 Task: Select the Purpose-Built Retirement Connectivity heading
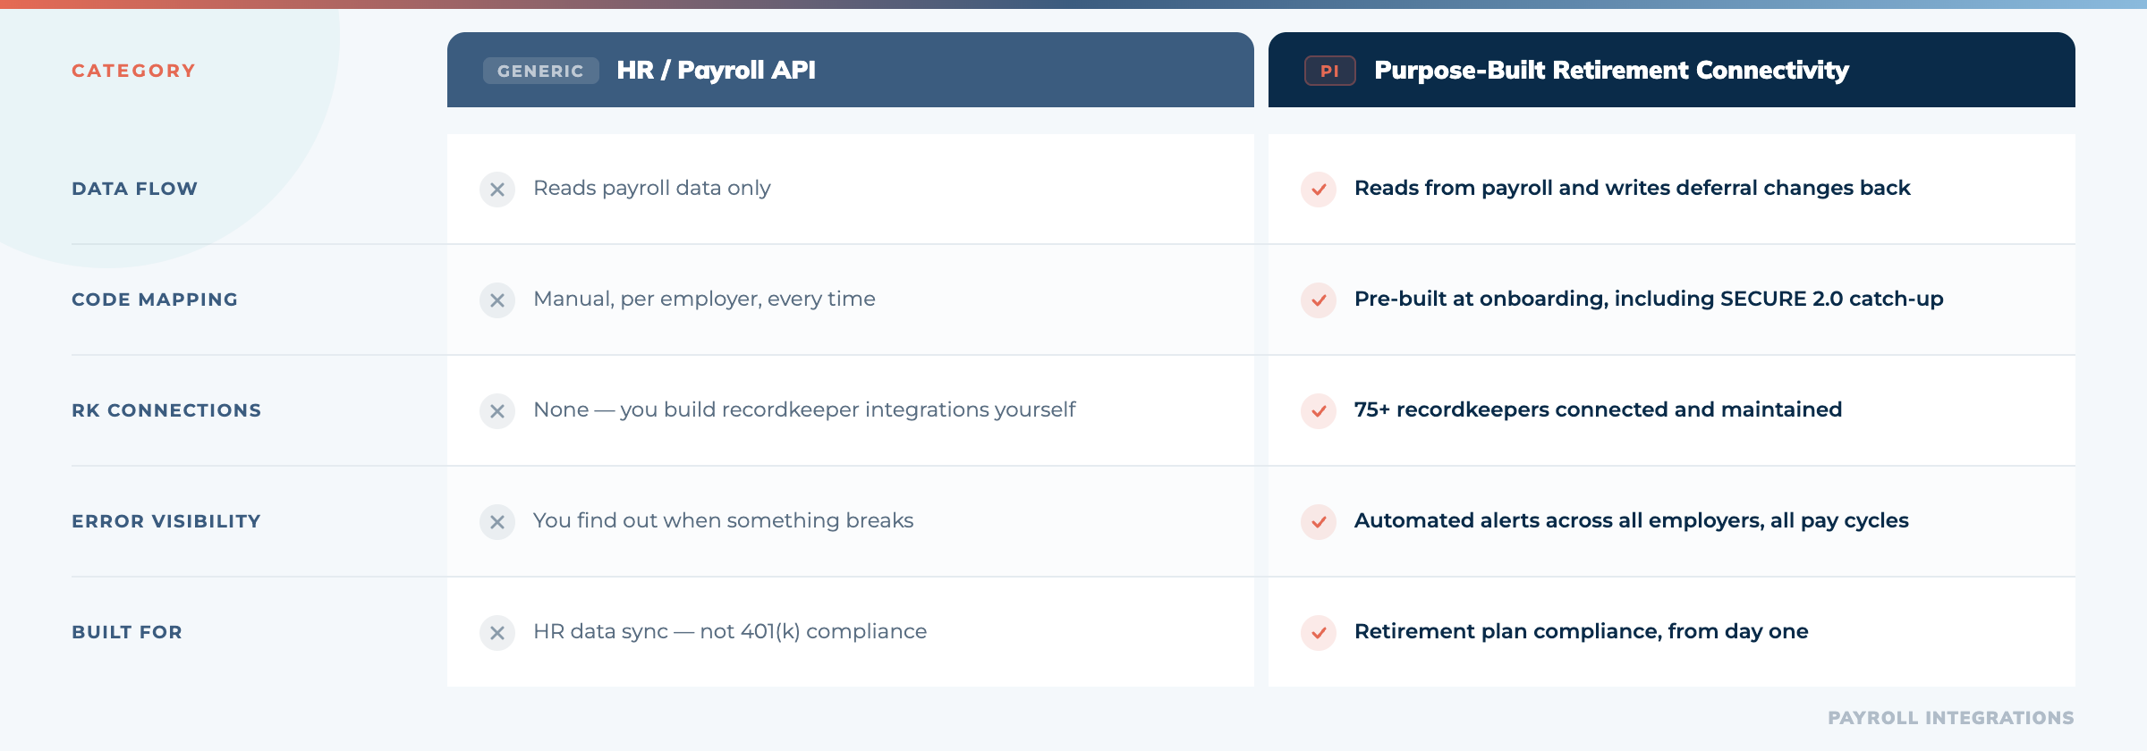pyautogui.click(x=1611, y=70)
